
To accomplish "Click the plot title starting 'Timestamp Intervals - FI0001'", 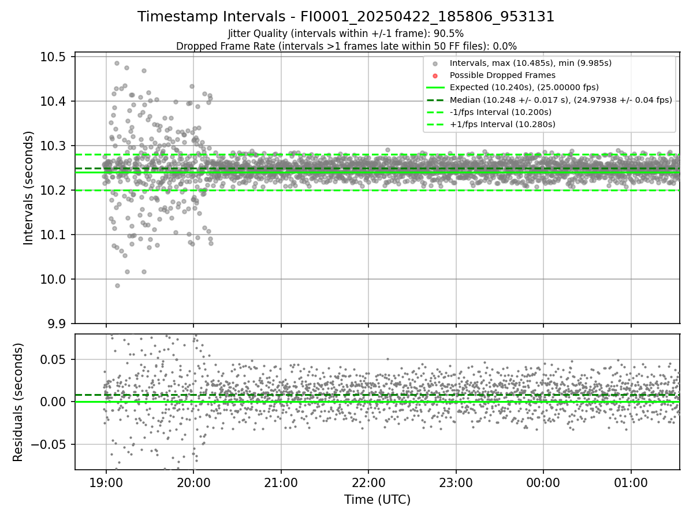I will [346, 17].
